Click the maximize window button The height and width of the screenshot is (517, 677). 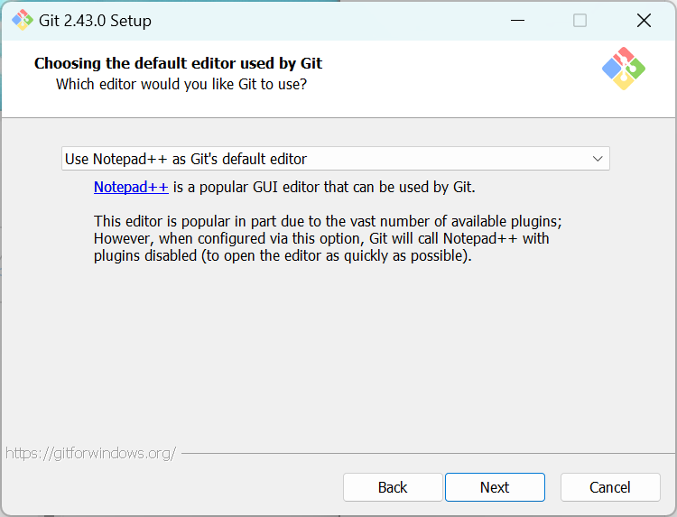(580, 20)
